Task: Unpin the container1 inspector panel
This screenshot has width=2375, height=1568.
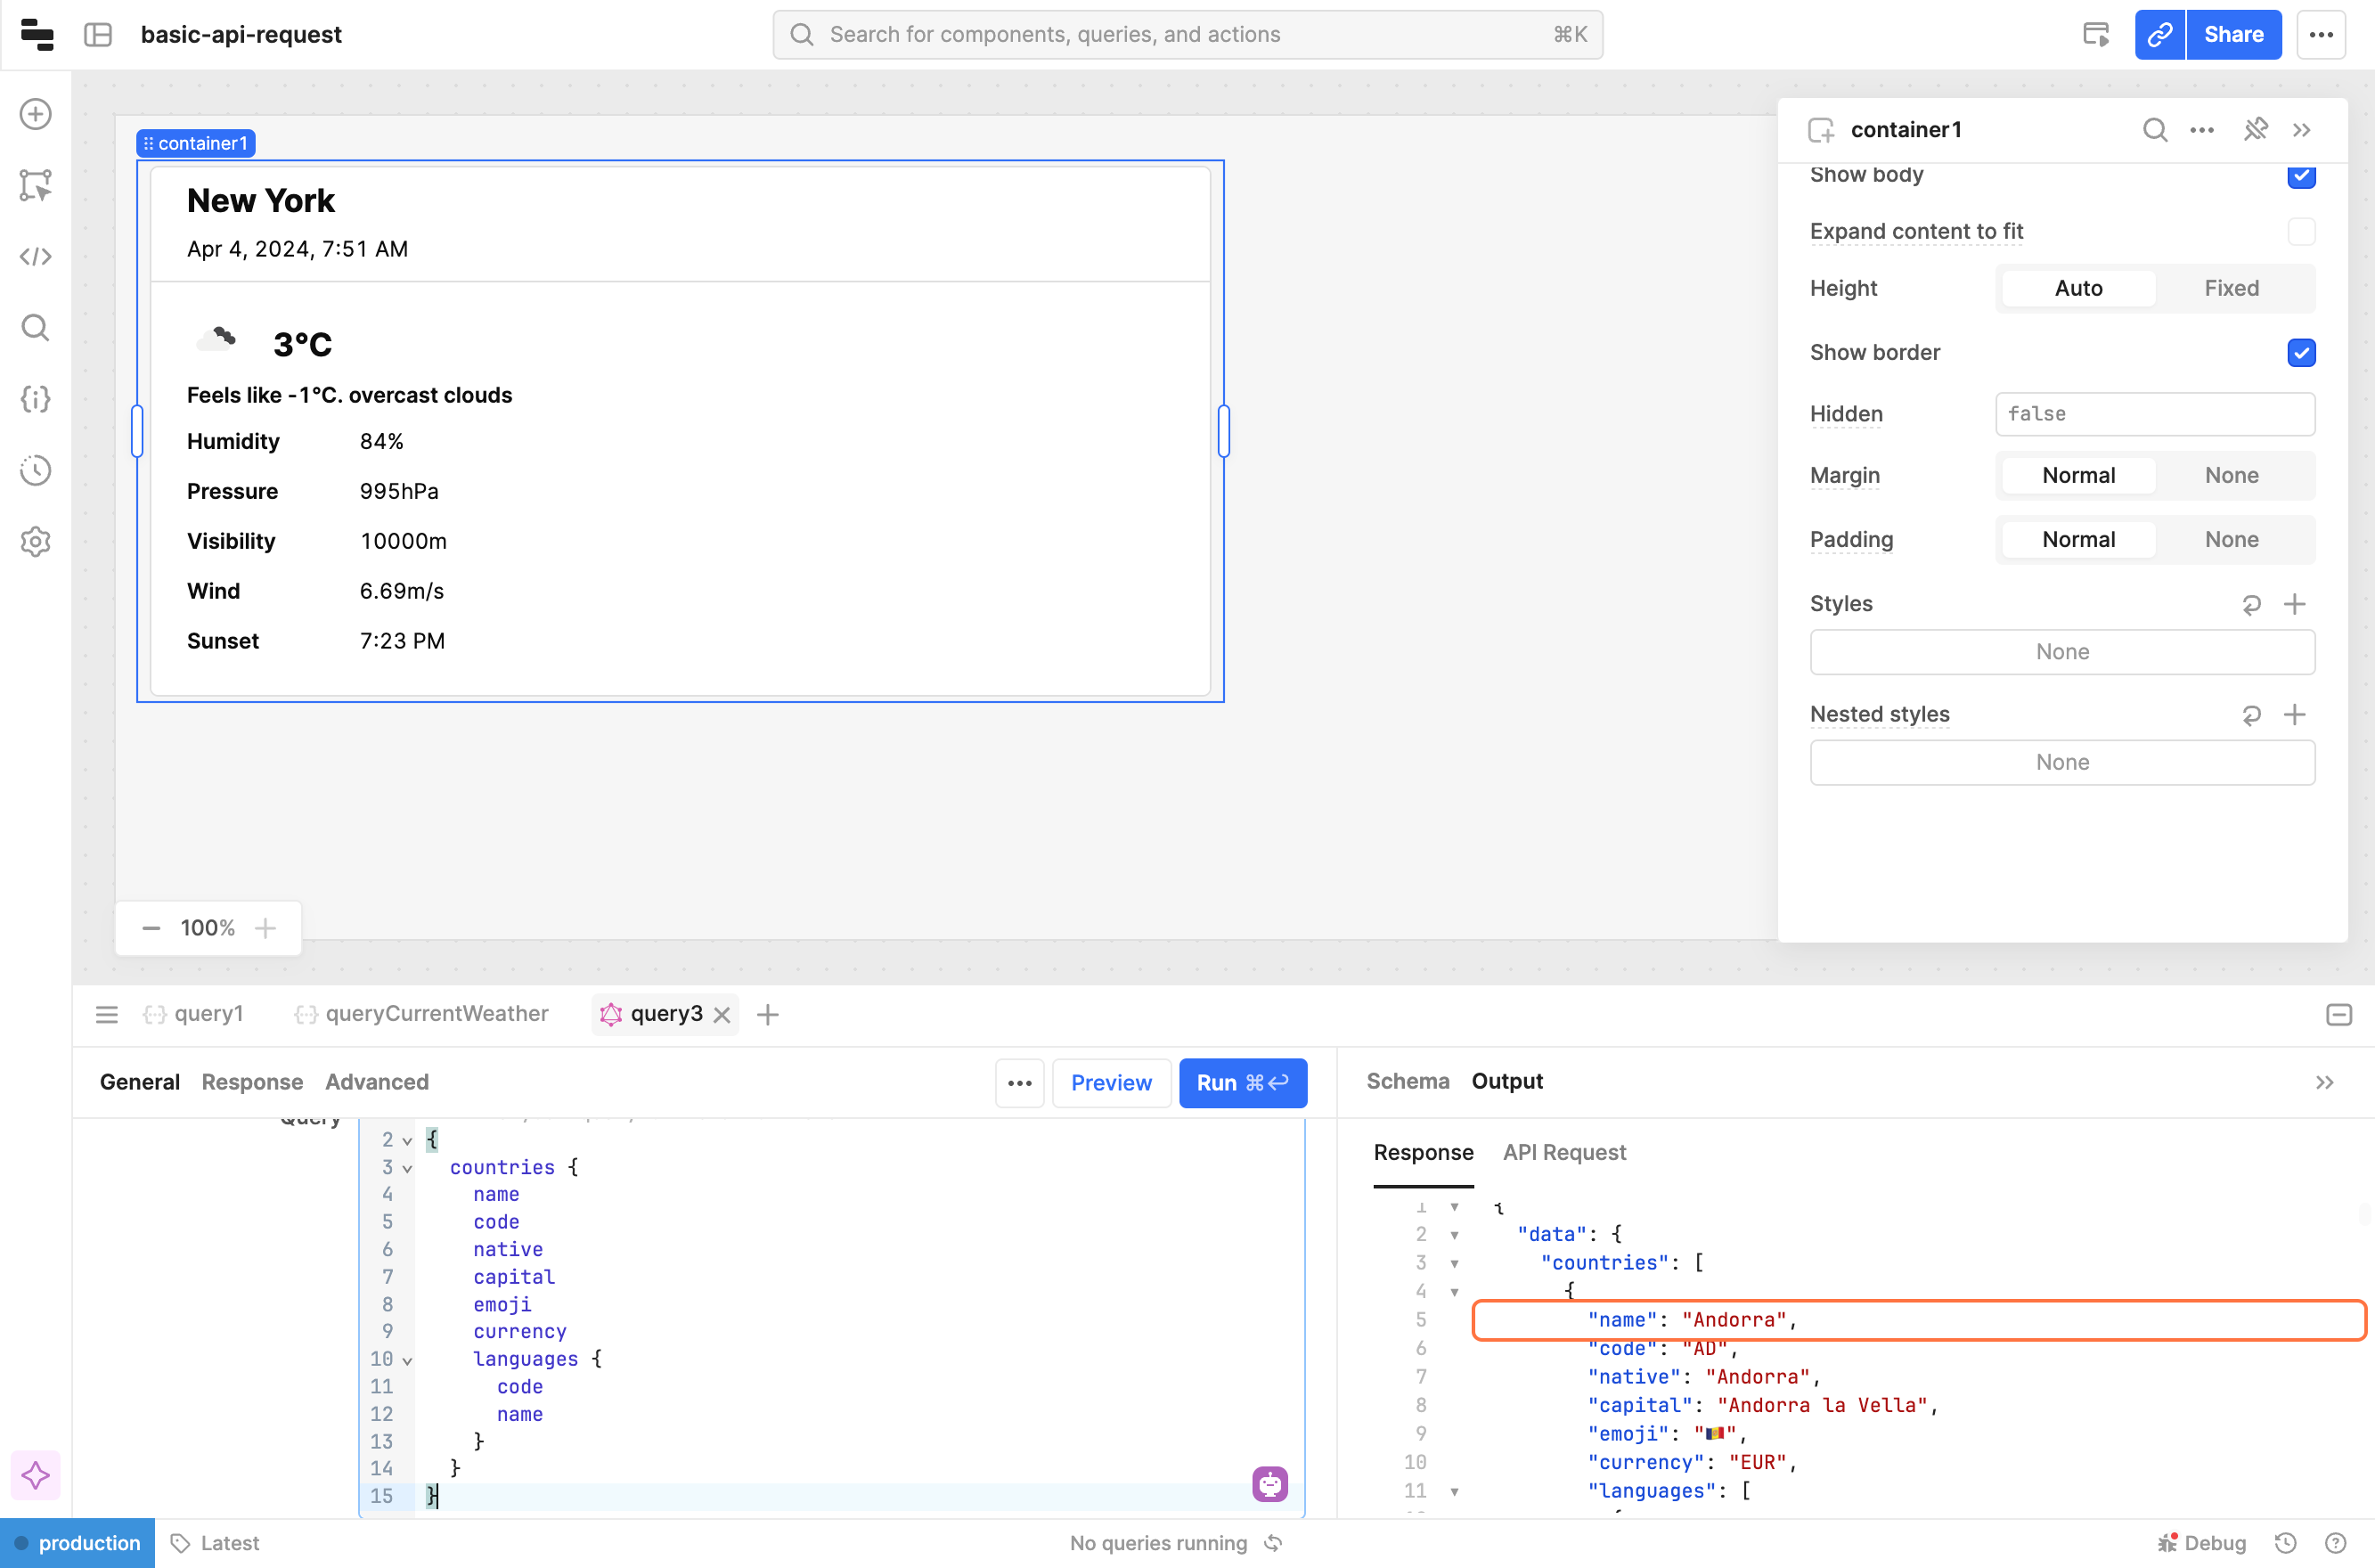Action: (2255, 130)
